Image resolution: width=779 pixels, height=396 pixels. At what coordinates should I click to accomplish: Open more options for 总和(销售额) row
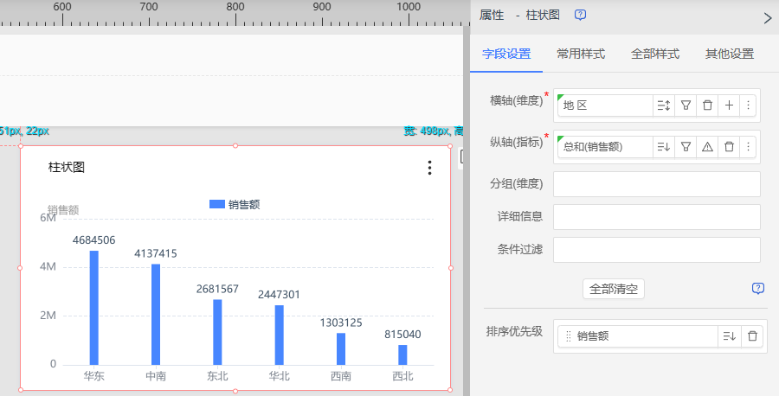point(749,147)
